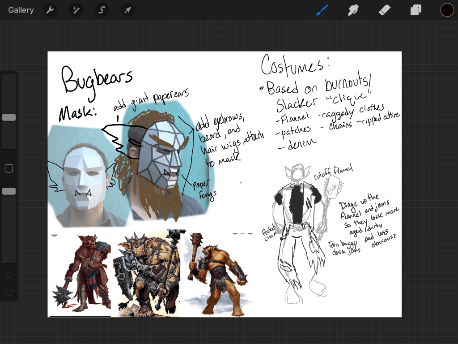Open the active color swatch
458x344 pixels.
(447, 10)
